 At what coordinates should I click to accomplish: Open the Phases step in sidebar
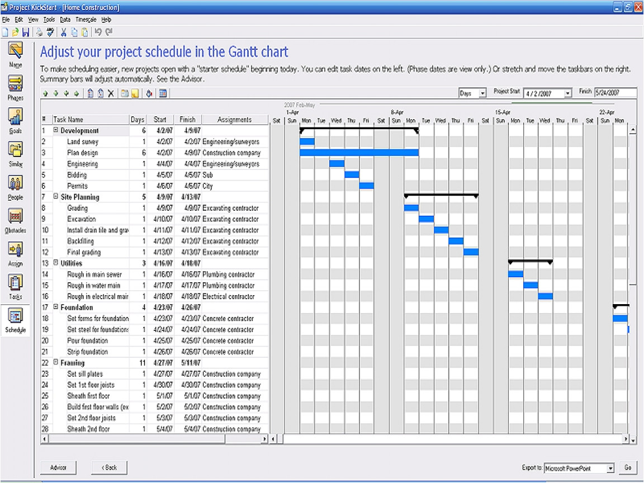coord(15,84)
